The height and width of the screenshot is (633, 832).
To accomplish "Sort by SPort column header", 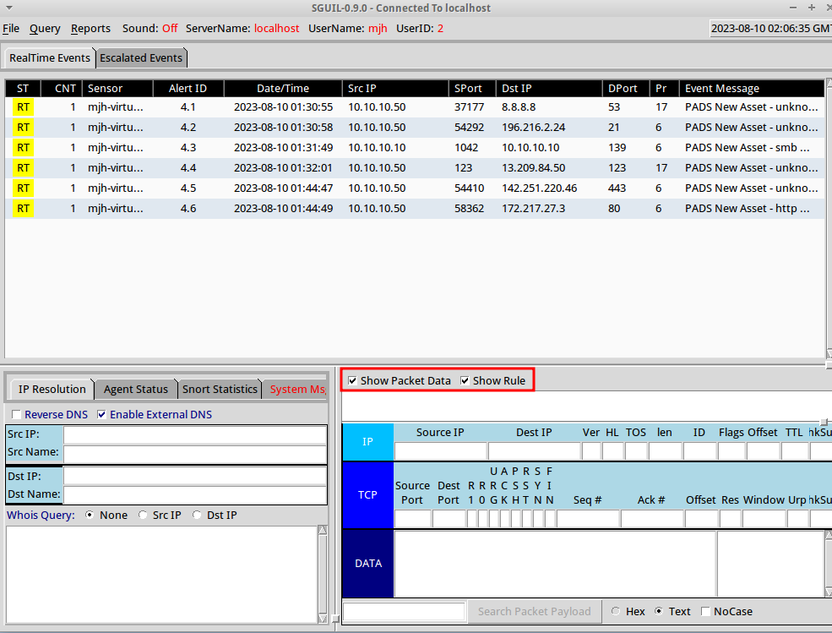I will pos(472,88).
